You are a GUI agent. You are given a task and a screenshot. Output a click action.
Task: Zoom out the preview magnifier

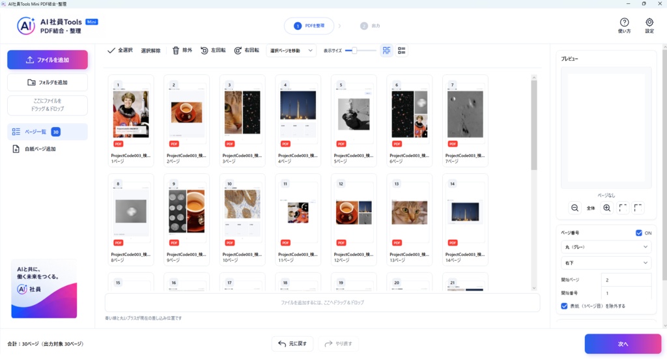(575, 208)
